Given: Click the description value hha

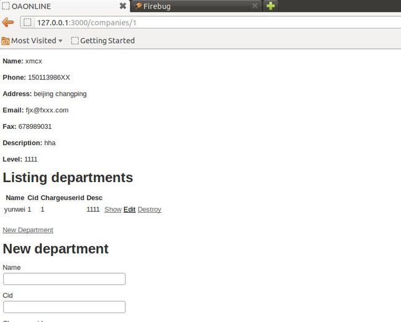Looking at the screenshot, I should click(50, 142).
